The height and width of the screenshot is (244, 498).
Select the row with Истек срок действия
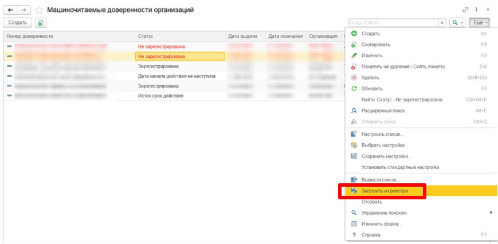tap(160, 96)
